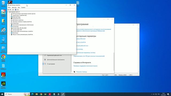Open the Файл menu in Device Manager
This screenshot has height=96, width=171.
(x=9, y=7)
